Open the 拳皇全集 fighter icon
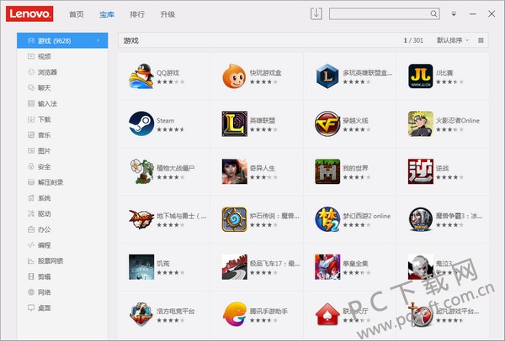 327,267
